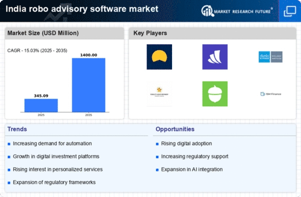Click 'Rising interest in personalized services'
Image resolution: width=301 pixels, height=197 pixels.
click(58, 169)
